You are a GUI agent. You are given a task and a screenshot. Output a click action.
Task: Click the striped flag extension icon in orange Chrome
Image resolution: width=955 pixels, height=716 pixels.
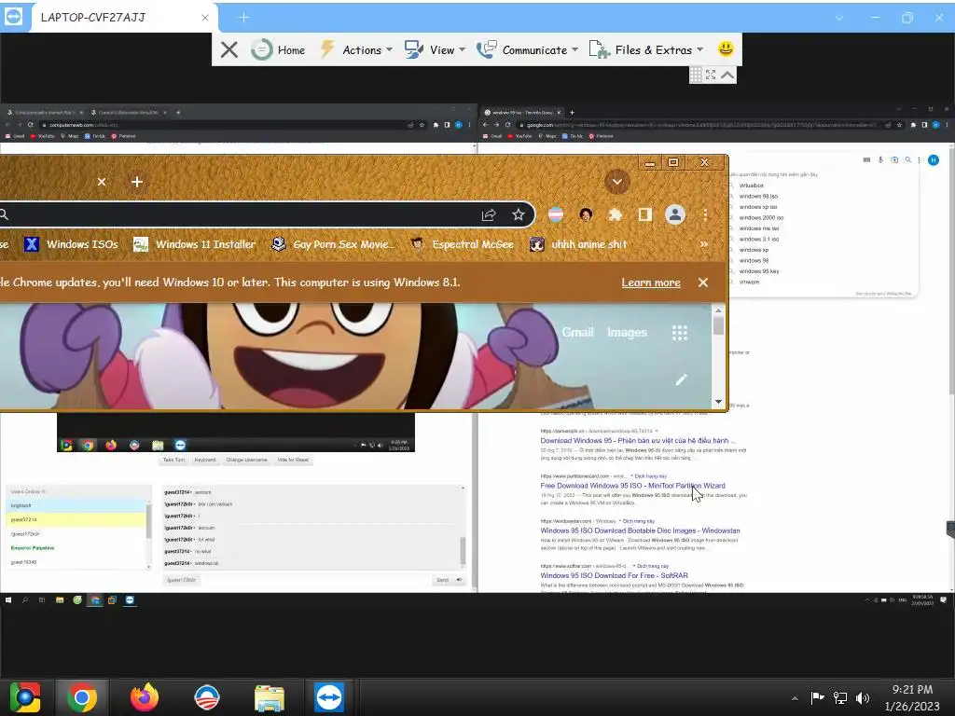(x=556, y=214)
